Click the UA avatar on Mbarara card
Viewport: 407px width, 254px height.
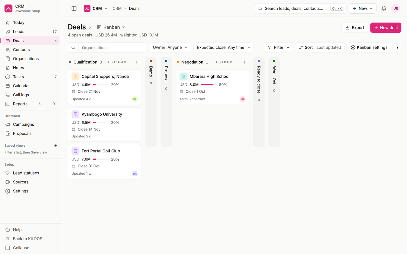click(243, 99)
